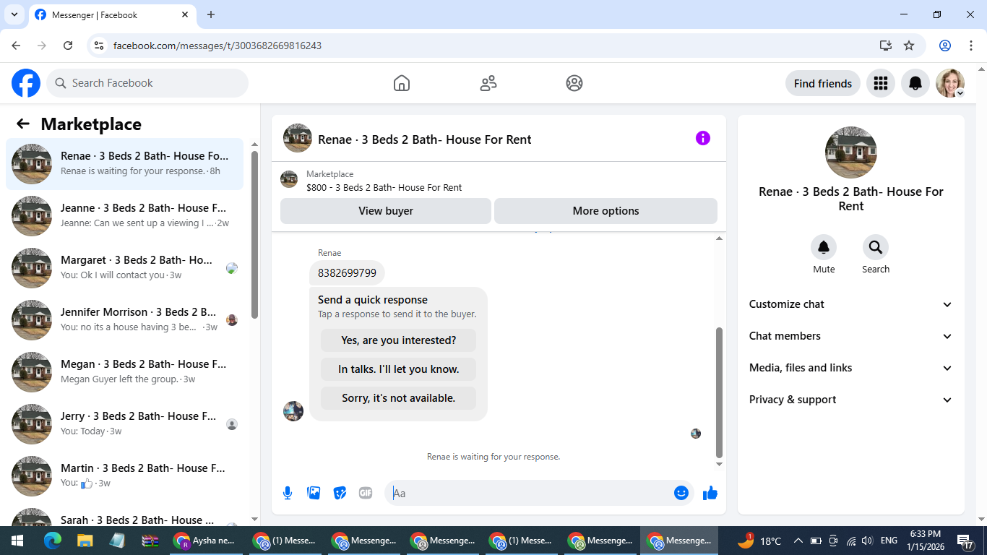Switch to 'Aysha ne...' Chrome taskbar window
The width and height of the screenshot is (987, 555).
pos(207,541)
